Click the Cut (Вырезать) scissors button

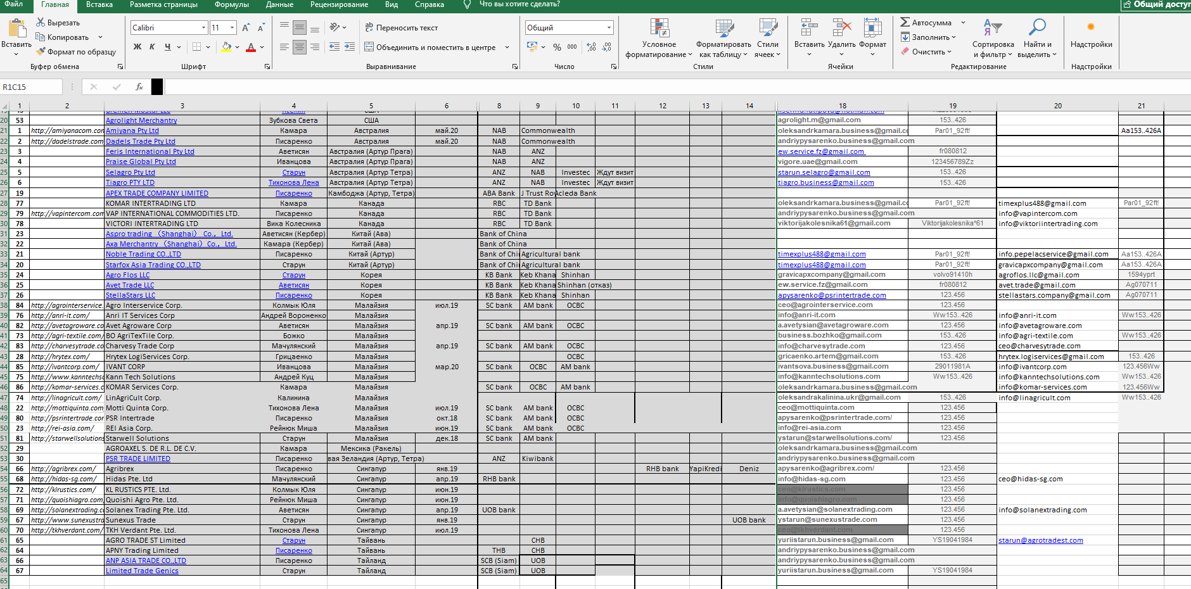[58, 23]
